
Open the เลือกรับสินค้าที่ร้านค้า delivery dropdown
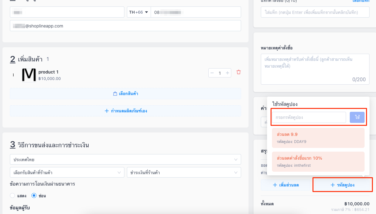[67, 173]
